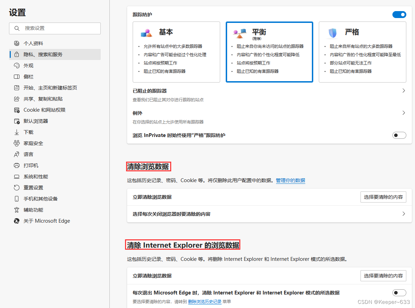Screen dimensions: 415x308
Task: Select the 严格 tracking prevention mode
Action: point(362,52)
